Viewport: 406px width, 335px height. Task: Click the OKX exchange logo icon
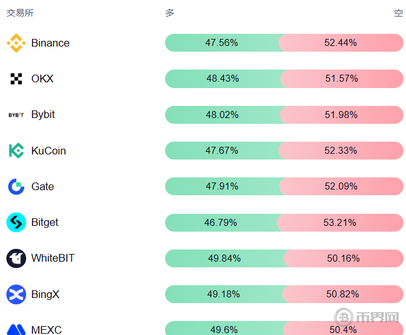[16, 79]
